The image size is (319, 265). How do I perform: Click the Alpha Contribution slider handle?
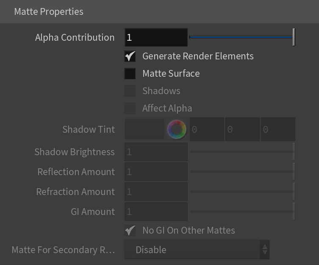[294, 37]
